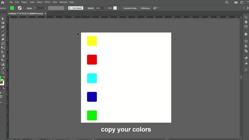
Task: Click the Preferences button
Action: [x=145, y=8]
